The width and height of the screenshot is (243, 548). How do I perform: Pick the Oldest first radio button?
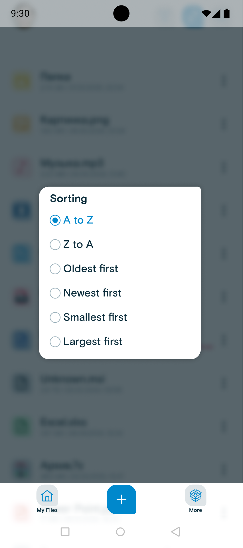point(55,269)
